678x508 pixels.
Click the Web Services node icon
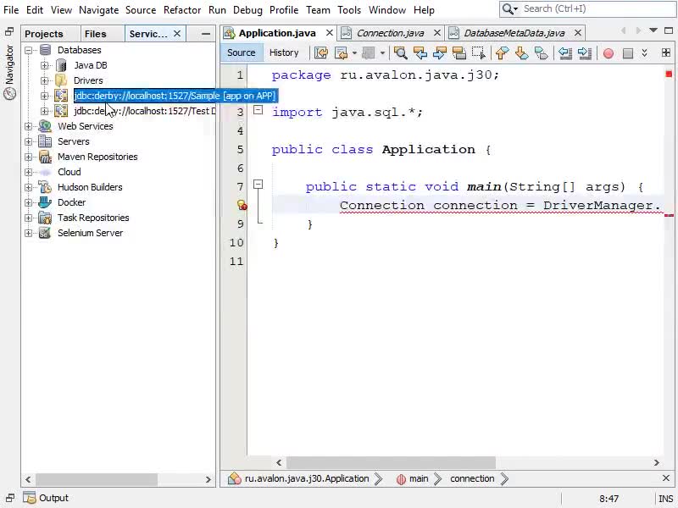coord(45,126)
